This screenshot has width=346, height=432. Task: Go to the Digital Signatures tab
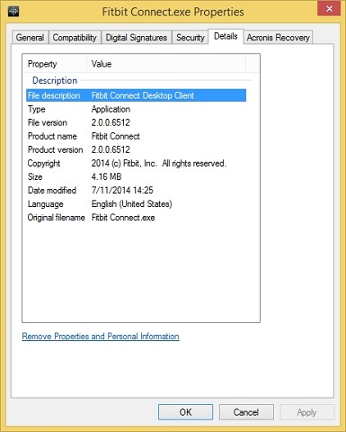click(137, 38)
